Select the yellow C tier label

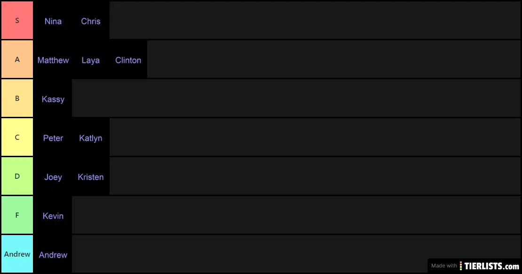pyautogui.click(x=17, y=137)
